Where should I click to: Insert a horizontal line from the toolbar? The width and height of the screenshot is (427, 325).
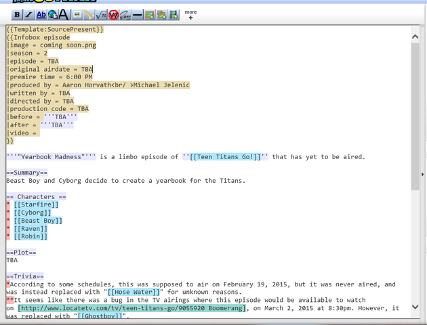pyautogui.click(x=138, y=15)
